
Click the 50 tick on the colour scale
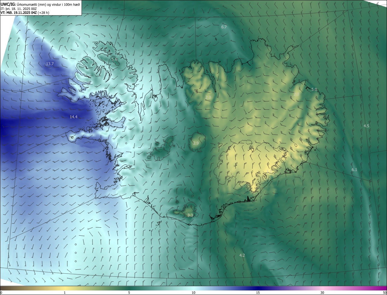[385, 293]
